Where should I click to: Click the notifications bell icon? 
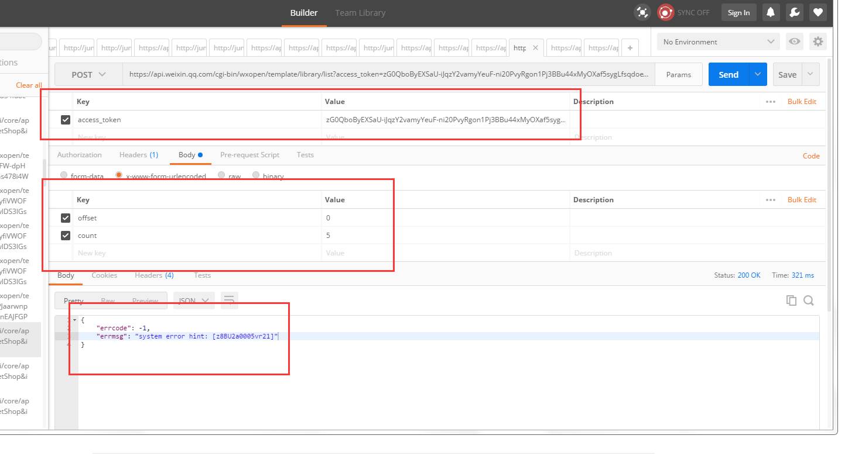(x=771, y=12)
